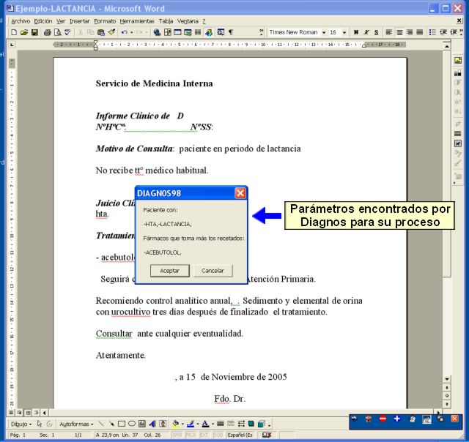Toggle Bold formatting button
Screen dimensions: 469x442
356,32
